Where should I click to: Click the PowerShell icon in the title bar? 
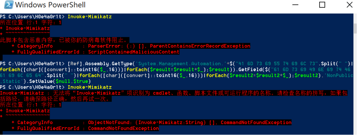coord(8,5)
